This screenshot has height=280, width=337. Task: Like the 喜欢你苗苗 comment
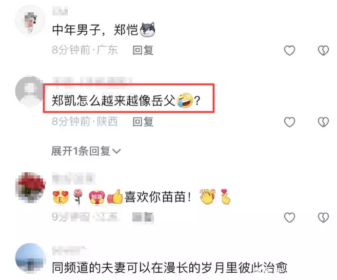click(289, 217)
